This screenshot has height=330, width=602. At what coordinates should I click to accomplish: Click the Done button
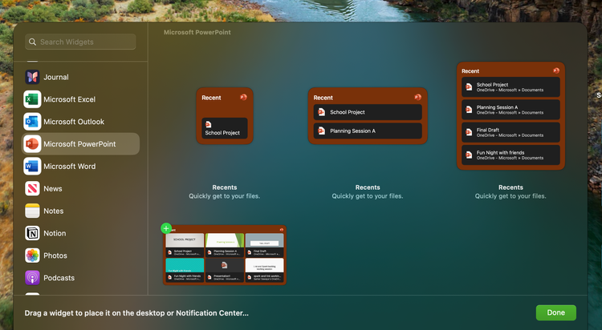[556, 312]
